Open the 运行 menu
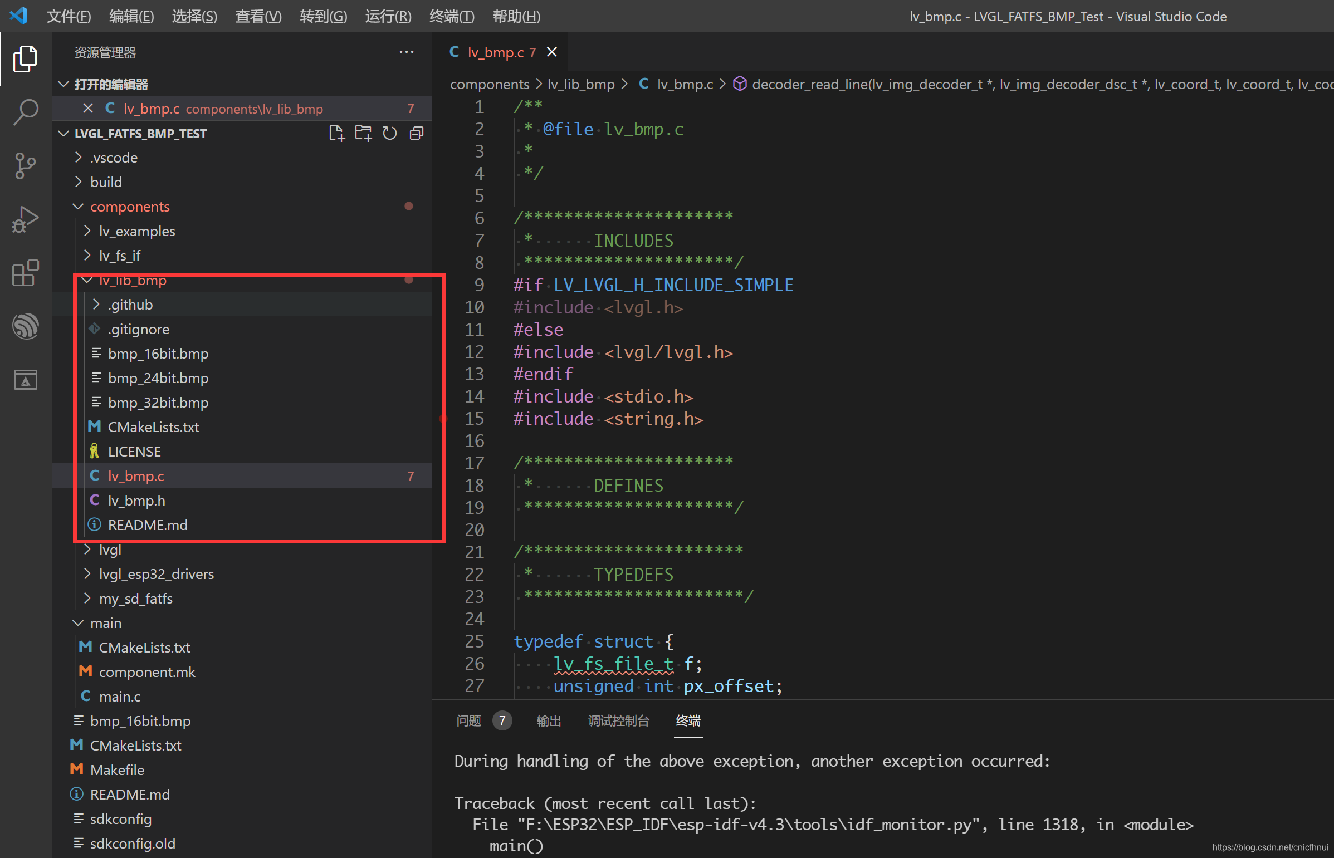 coord(388,16)
